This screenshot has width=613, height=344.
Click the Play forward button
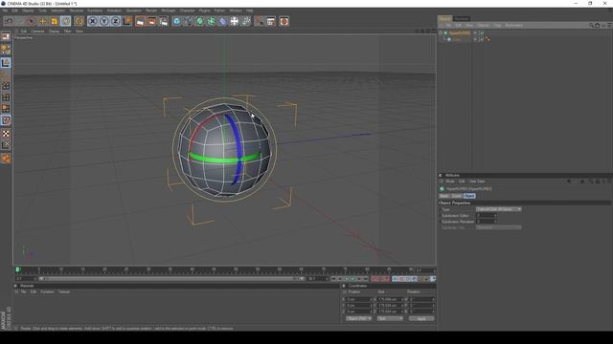[x=352, y=279]
